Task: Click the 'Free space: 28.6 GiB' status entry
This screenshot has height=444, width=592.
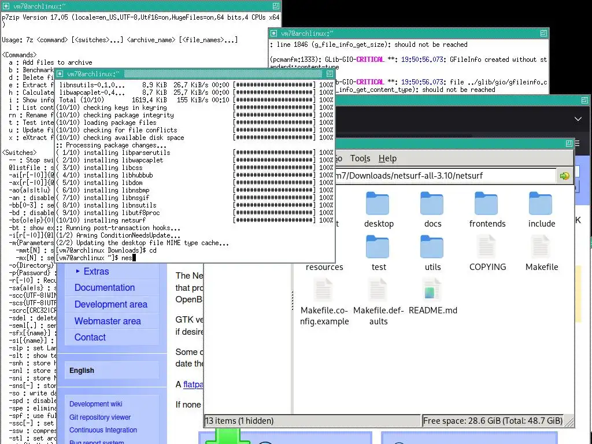Action: coord(493,421)
